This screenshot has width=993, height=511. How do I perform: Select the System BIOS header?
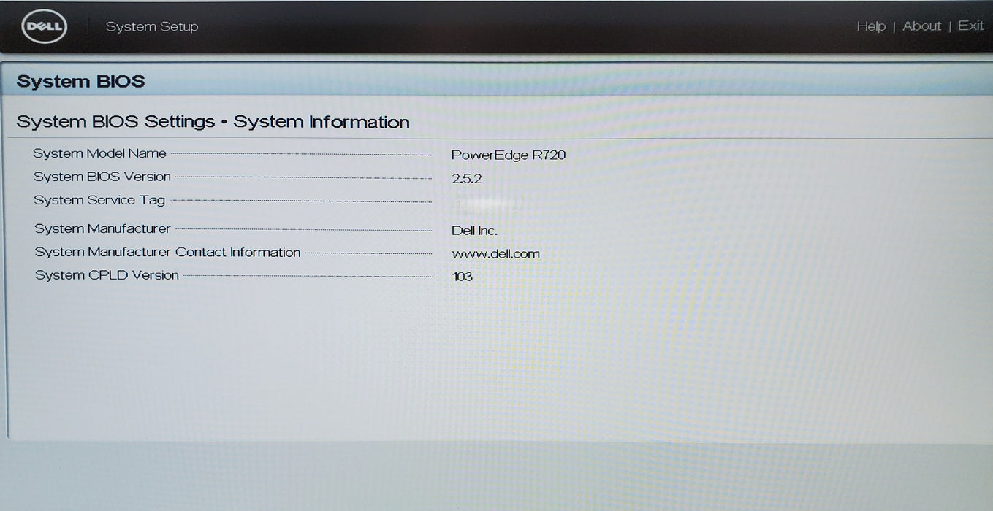point(80,81)
